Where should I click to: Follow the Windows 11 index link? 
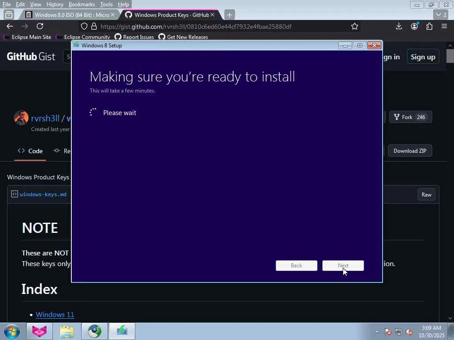(x=55, y=314)
